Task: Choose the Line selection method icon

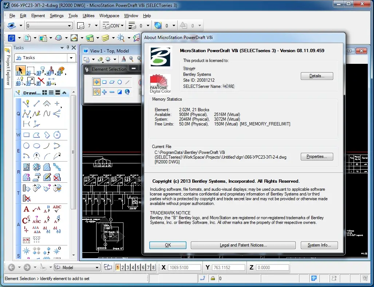Action: 127,82
